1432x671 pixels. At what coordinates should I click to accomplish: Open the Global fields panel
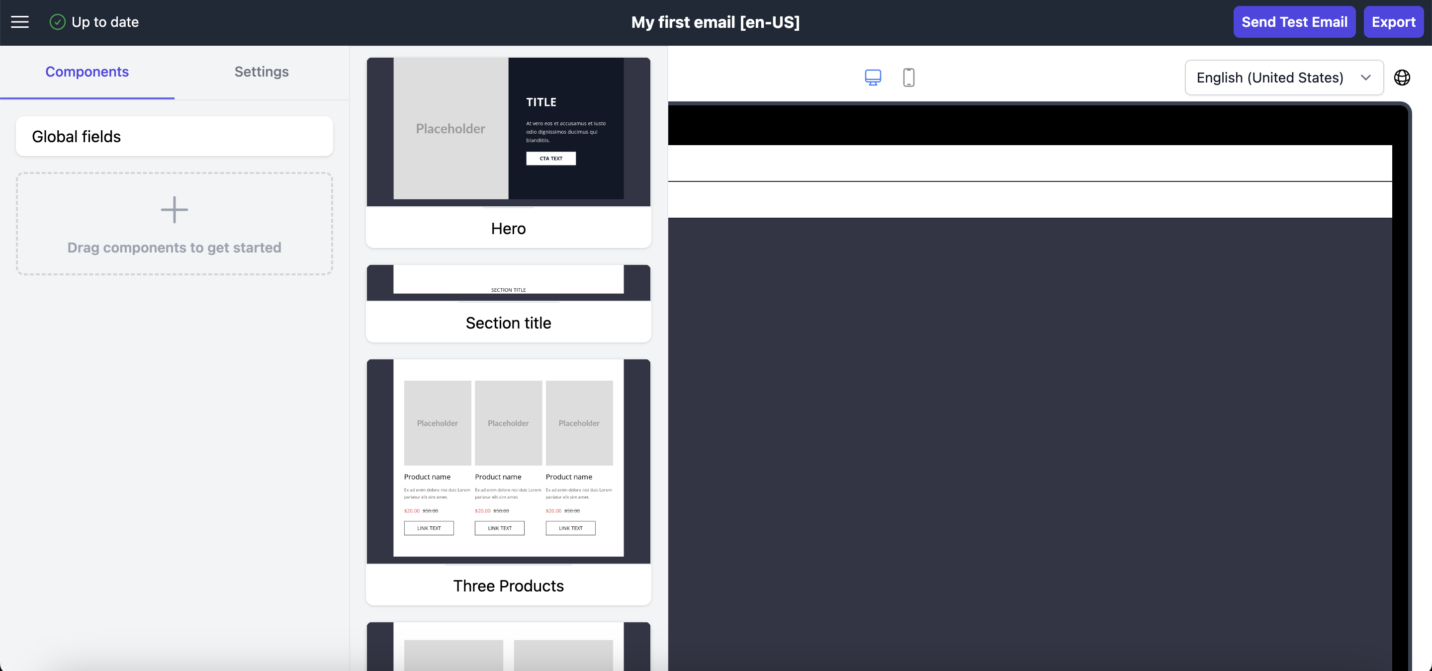pos(175,136)
